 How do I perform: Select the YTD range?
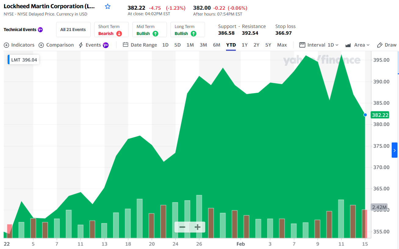click(x=231, y=45)
